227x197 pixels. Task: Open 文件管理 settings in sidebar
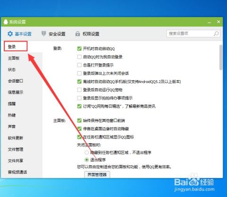(16, 149)
